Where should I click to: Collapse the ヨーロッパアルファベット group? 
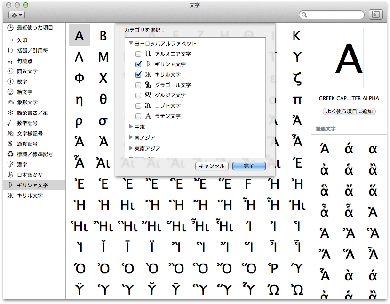click(131, 44)
